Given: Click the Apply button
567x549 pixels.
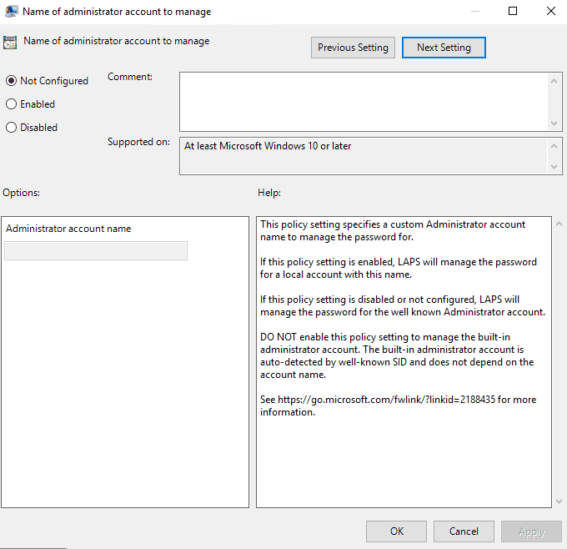Looking at the screenshot, I should click(x=531, y=531).
